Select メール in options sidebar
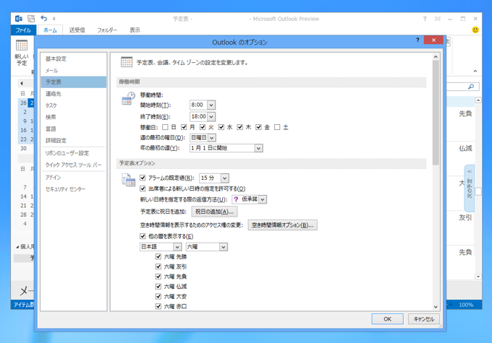Image resolution: width=492 pixels, height=343 pixels. pyautogui.click(x=73, y=71)
